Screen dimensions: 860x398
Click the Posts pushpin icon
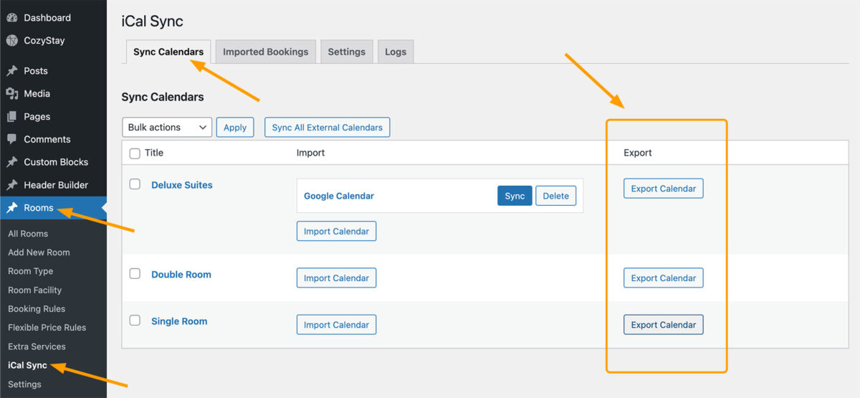(x=11, y=71)
